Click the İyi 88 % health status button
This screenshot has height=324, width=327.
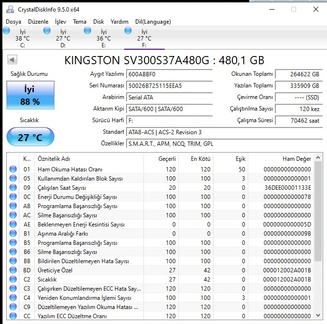[30, 95]
